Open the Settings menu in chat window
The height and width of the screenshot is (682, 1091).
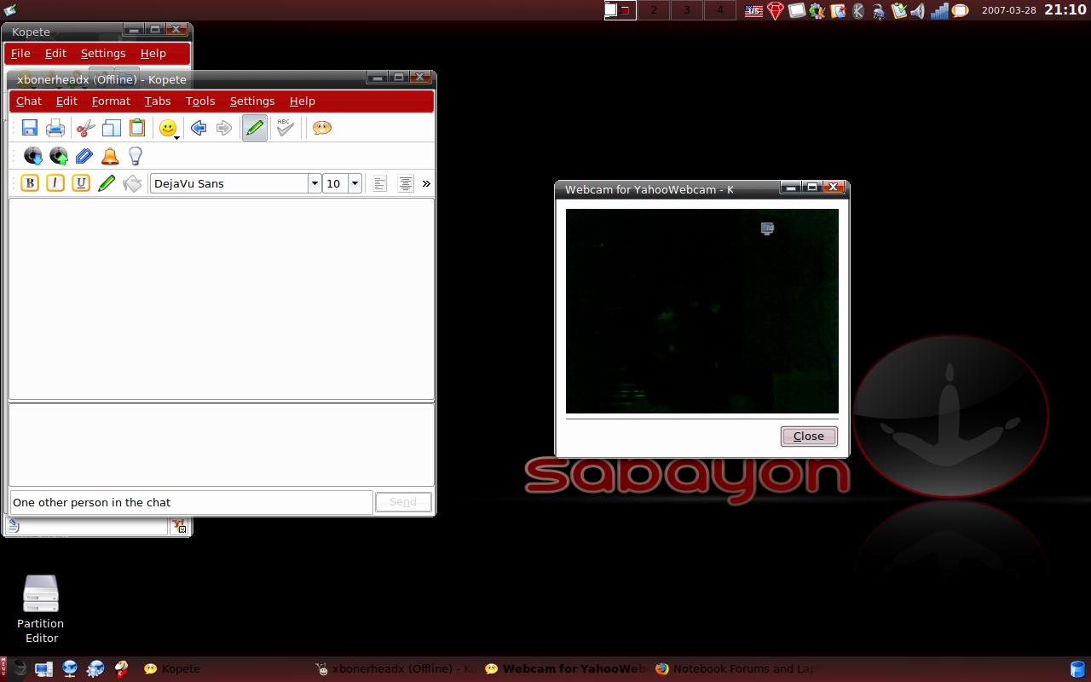[x=252, y=101]
